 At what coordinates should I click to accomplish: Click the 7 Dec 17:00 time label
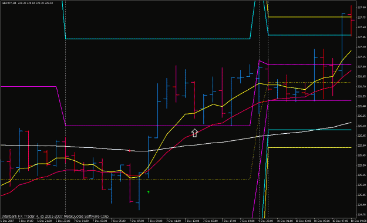pyautogui.click(x=229, y=221)
